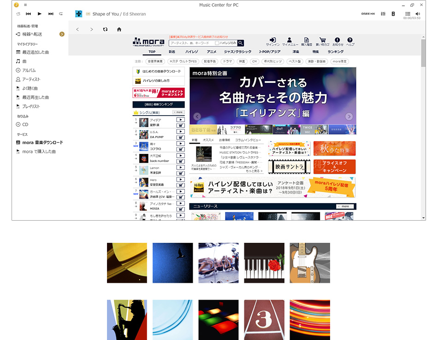438x340 pixels.
Task: Switch to the ランキング tab on mora
Action: point(335,52)
